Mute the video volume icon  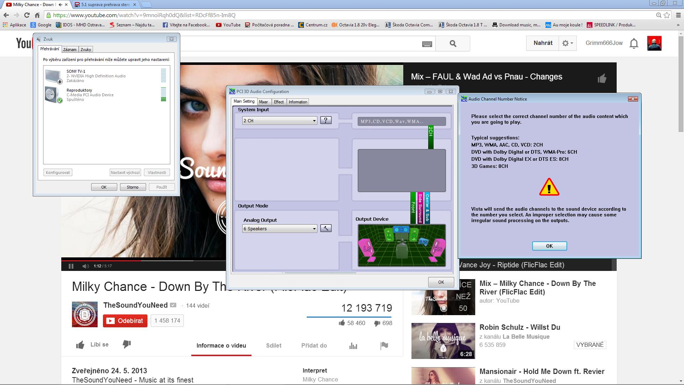coord(85,266)
